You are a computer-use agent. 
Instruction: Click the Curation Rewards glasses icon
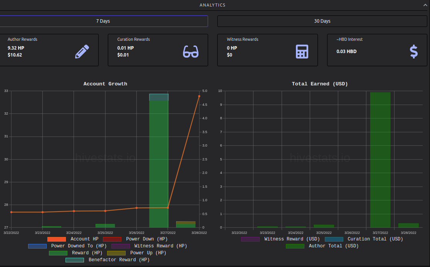191,52
